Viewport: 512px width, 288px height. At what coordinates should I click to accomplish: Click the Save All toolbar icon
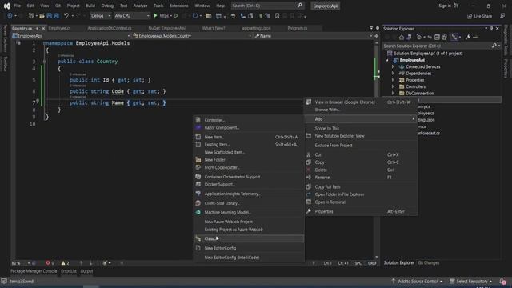[56, 16]
